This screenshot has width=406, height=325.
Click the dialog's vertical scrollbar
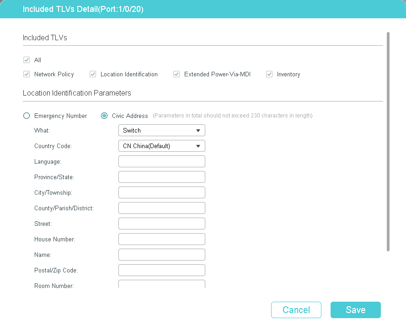click(388, 142)
